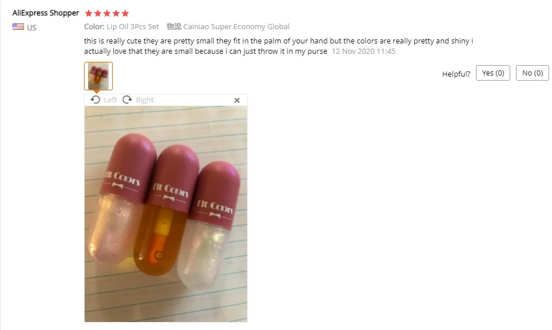The height and width of the screenshot is (330, 552).
Task: Click the first red rating star
Action: tap(89, 13)
